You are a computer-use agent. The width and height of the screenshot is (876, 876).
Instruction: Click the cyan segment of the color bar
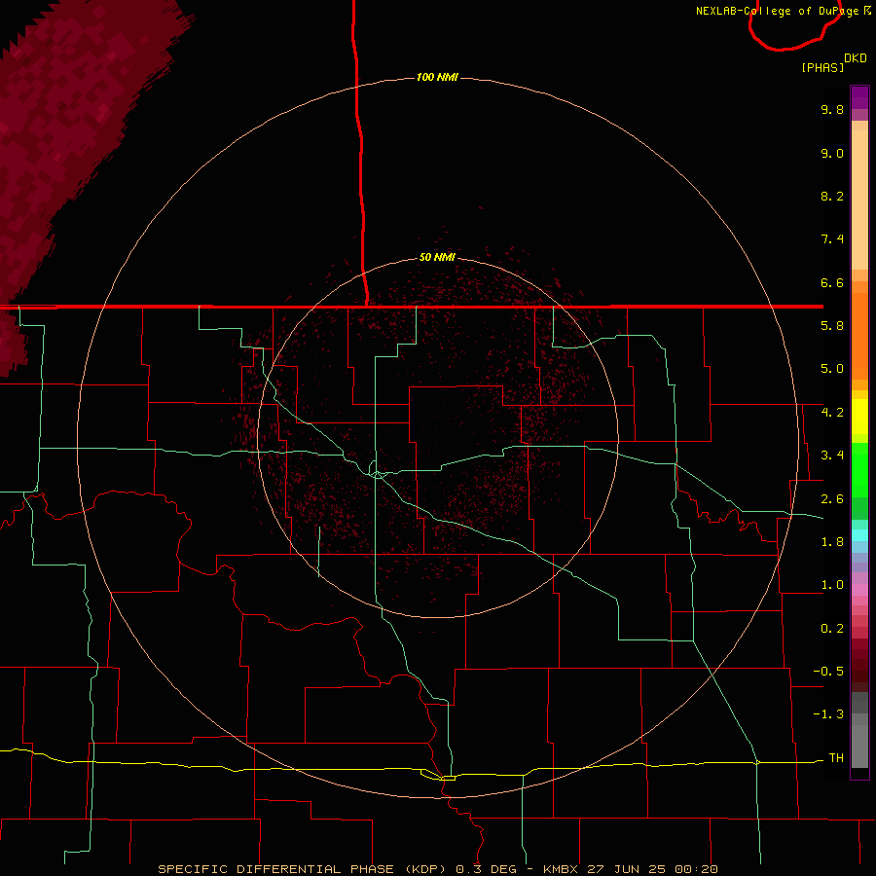point(859,534)
